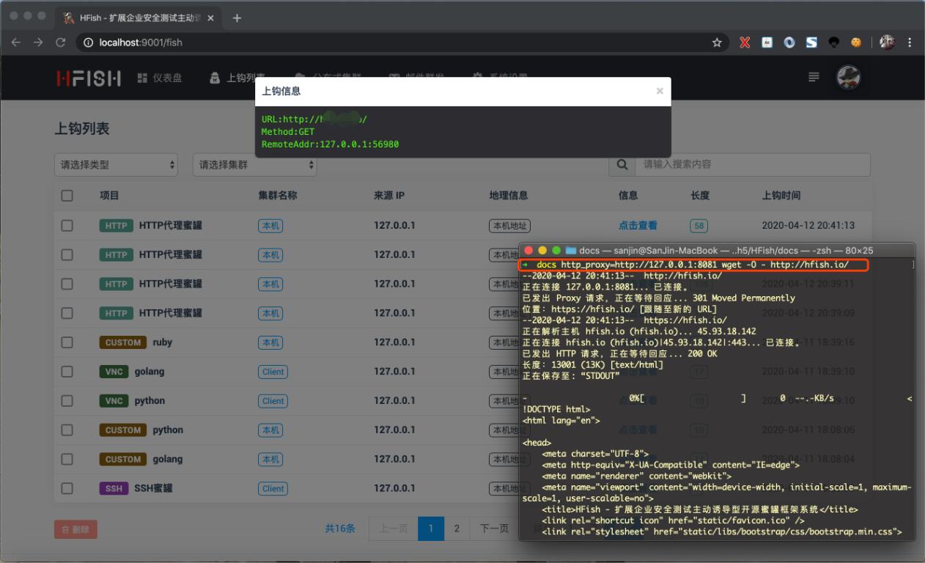View site information icon in address bar
The height and width of the screenshot is (563, 925).
pyautogui.click(x=88, y=43)
